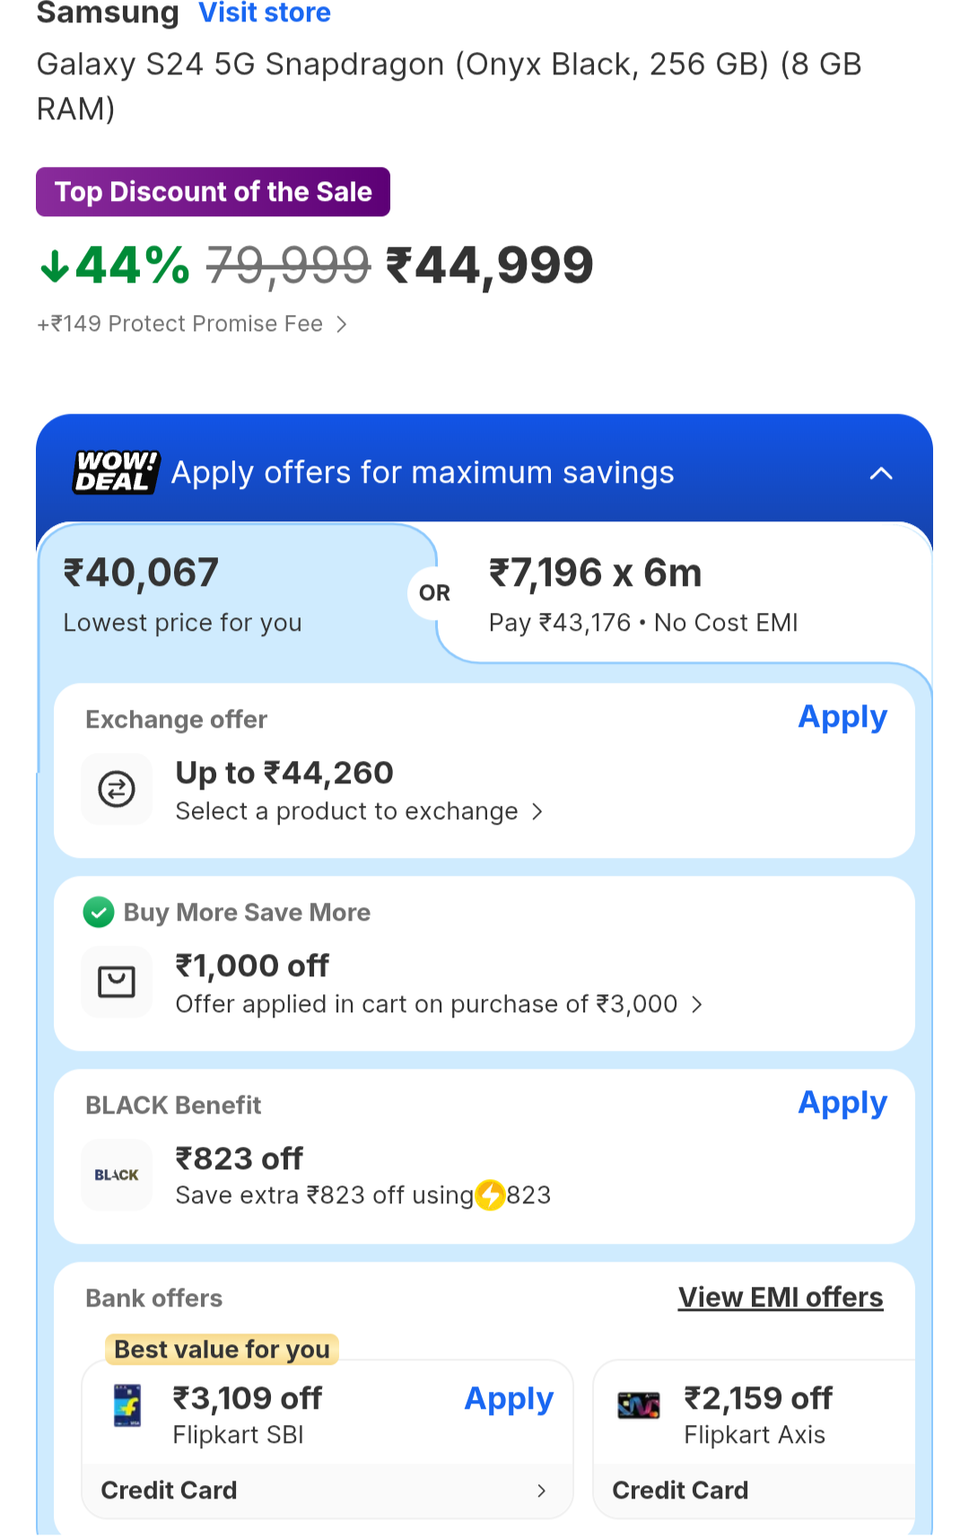Screen dimensions: 969x1539
Task: Collapse the maximum savings offers panel
Action: [881, 473]
